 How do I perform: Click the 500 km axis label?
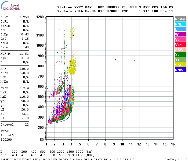[x=41, y=97]
